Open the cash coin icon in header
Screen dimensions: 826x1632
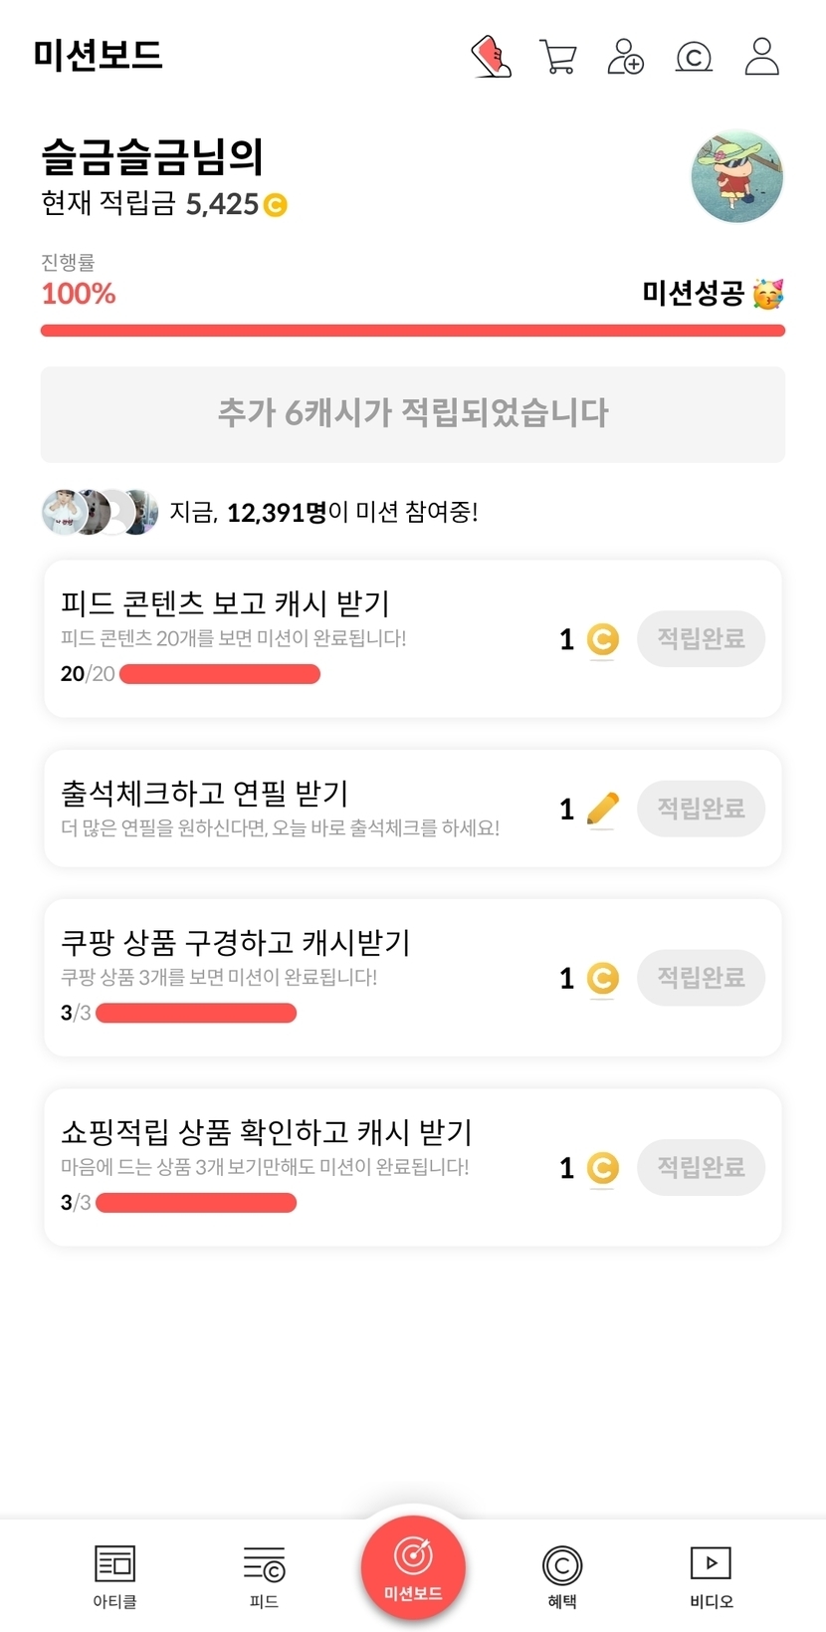pyautogui.click(x=694, y=57)
